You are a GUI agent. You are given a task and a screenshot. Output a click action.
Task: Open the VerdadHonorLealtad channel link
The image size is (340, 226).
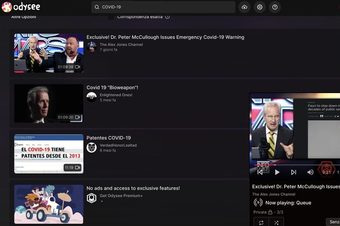click(x=118, y=145)
